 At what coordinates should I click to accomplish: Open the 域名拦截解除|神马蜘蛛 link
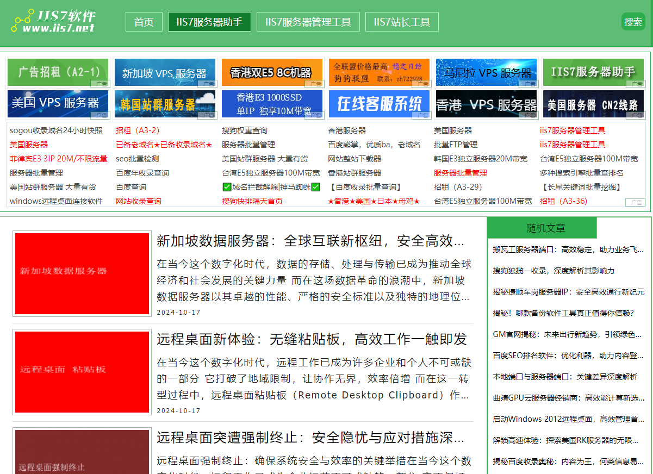271,187
